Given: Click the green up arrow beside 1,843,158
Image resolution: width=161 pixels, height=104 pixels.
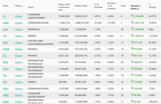Looking at the screenshot, I should pyautogui.click(x=132, y=22).
